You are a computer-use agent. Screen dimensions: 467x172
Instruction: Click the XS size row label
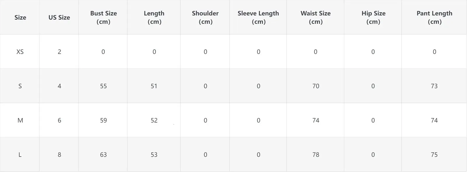coord(20,52)
